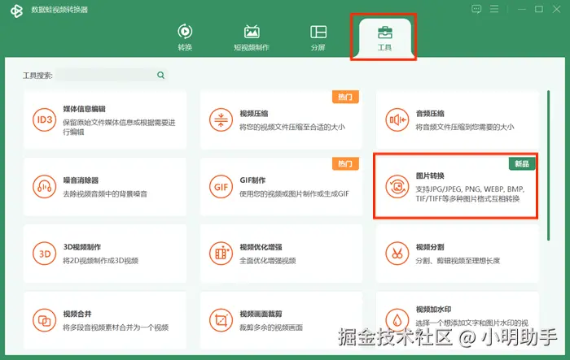Click the 3D视频制作 icon

pyautogui.click(x=44, y=254)
